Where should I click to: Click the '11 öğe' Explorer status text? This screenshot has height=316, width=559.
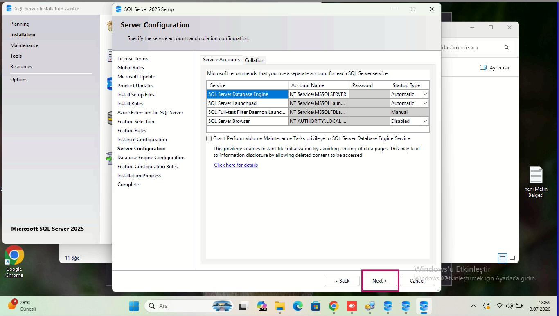(x=72, y=258)
